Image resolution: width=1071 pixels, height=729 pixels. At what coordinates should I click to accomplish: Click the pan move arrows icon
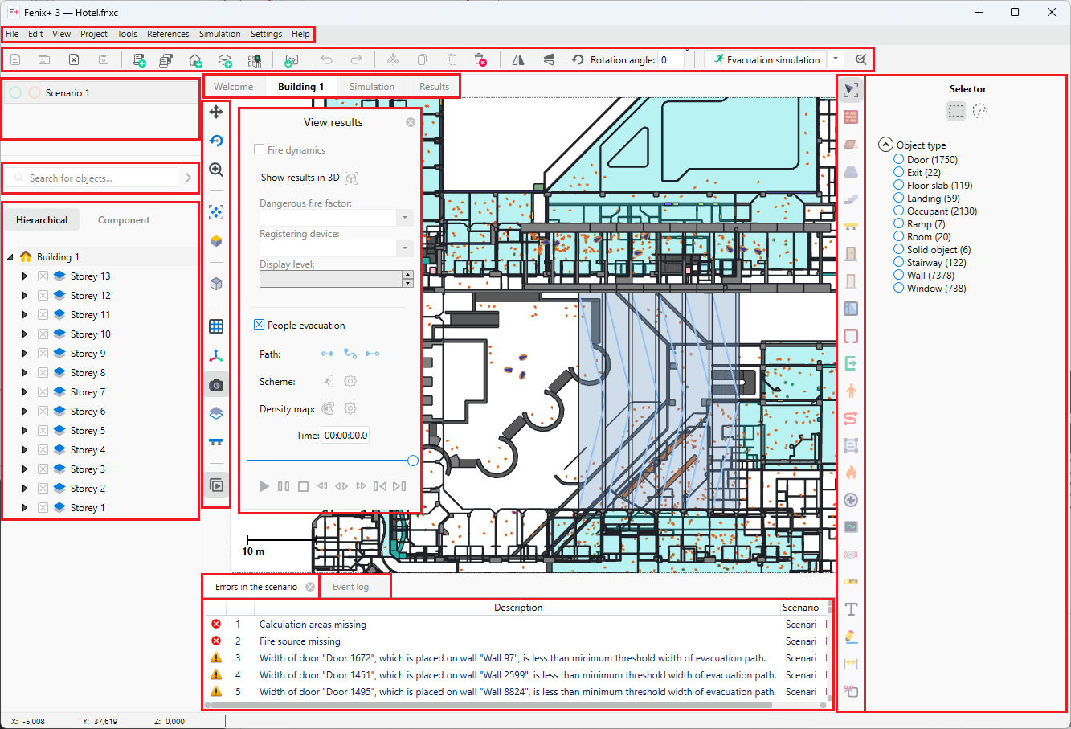216,113
